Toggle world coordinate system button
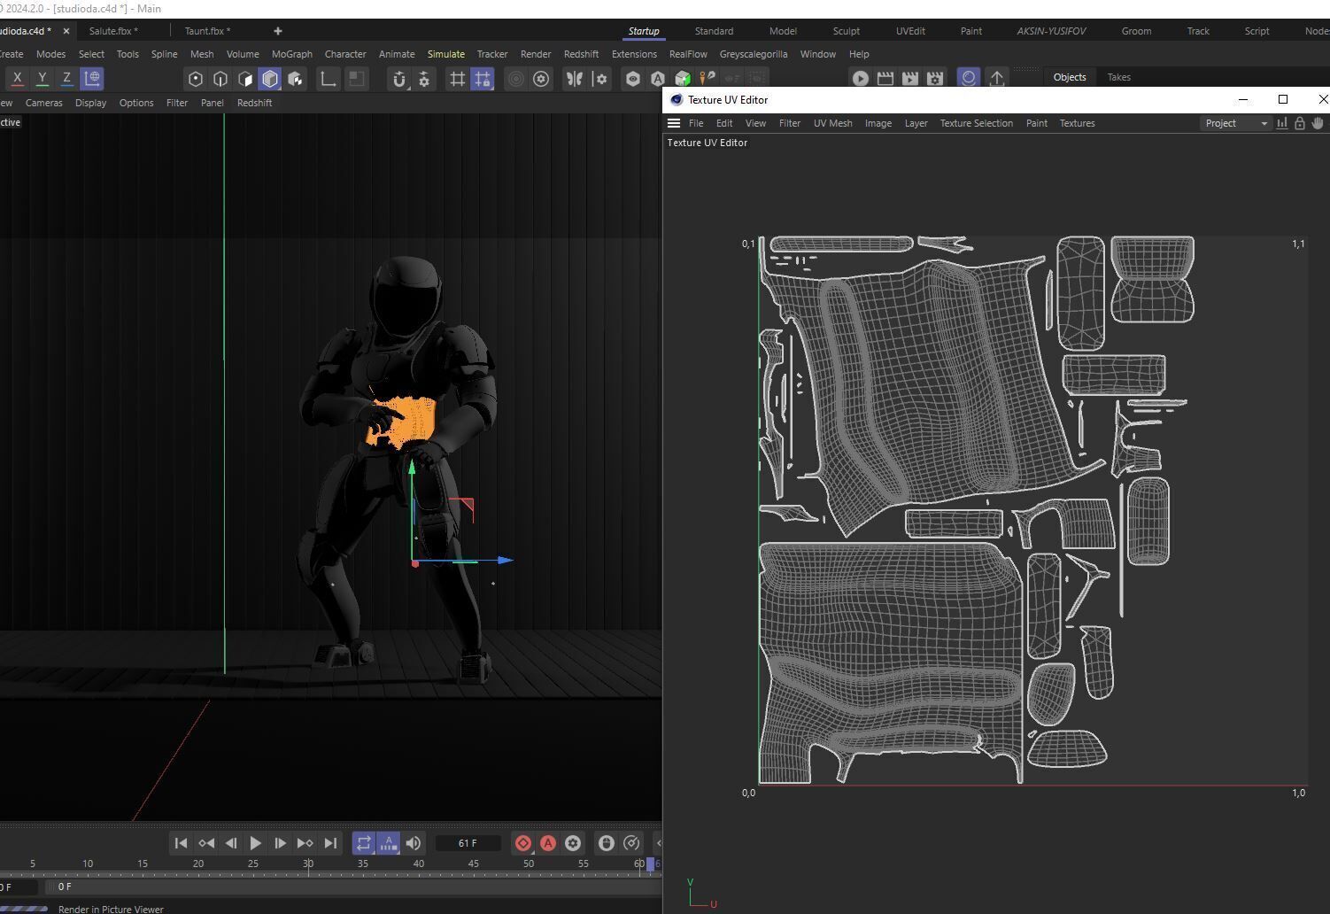The height and width of the screenshot is (914, 1330). [x=92, y=79]
